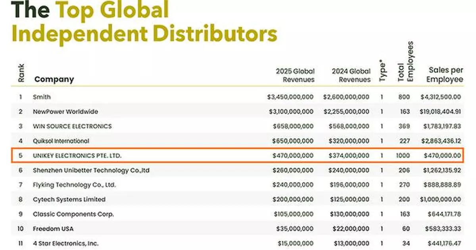Viewport: 476px width, 250px height.
Task: Click Quiksol International company name
Action: click(x=61, y=141)
